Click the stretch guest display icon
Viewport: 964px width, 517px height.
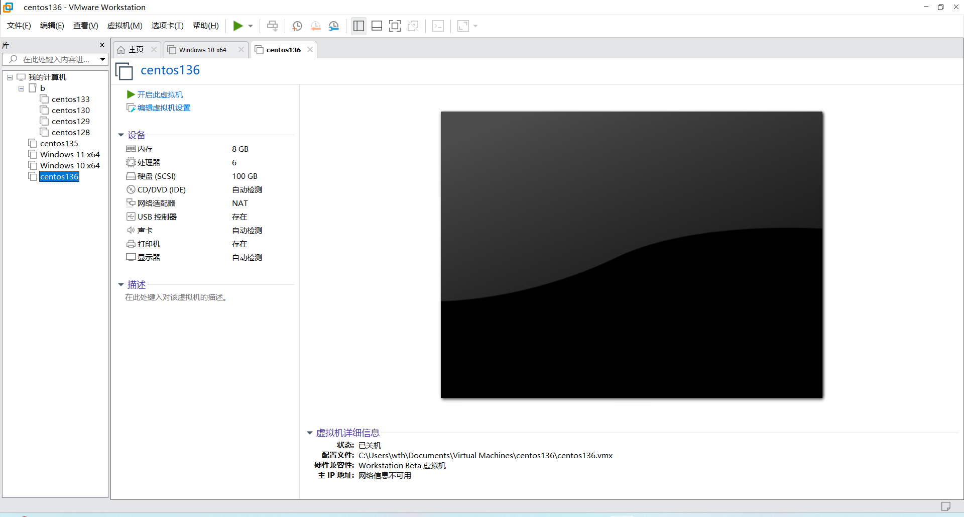click(463, 26)
